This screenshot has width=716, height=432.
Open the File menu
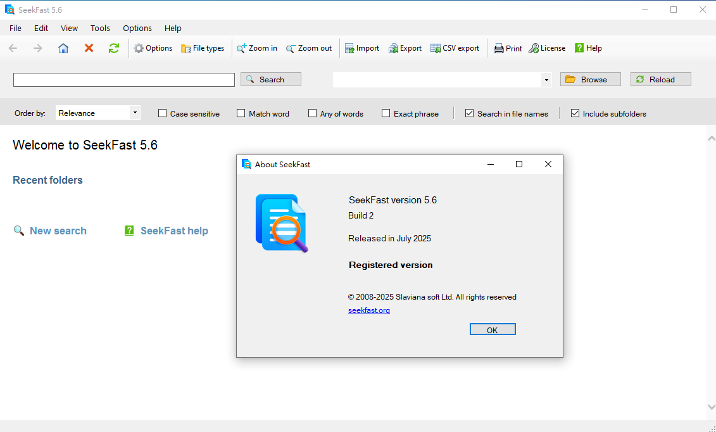point(15,28)
